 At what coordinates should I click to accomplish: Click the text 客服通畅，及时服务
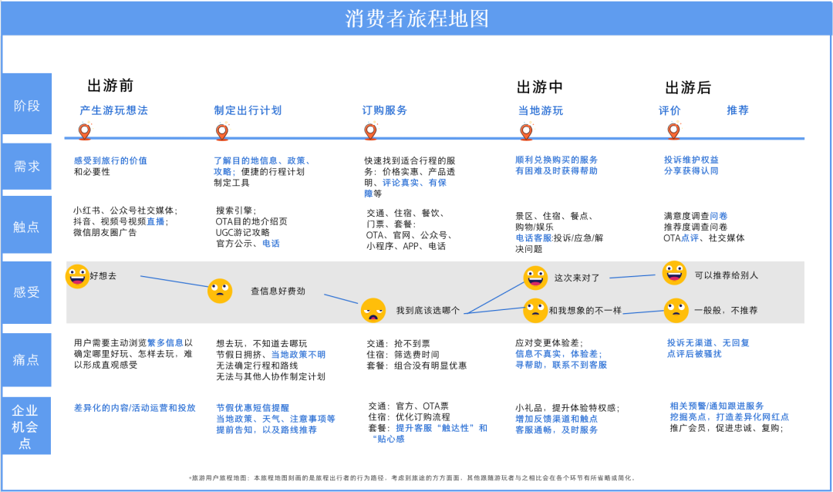[557, 430]
